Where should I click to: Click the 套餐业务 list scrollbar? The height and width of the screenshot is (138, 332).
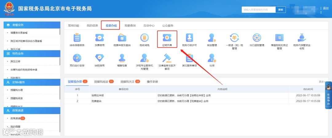click(60, 32)
